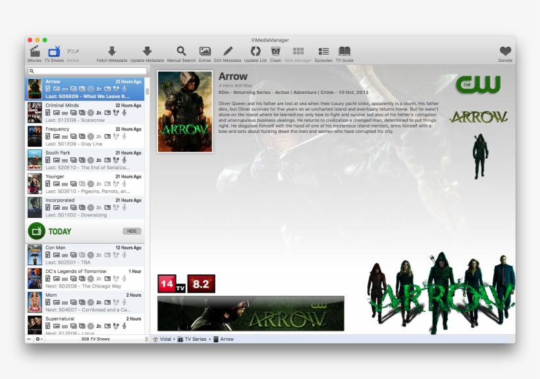
Task: Click the Fetch Metadata toolbar icon
Action: coord(111,51)
